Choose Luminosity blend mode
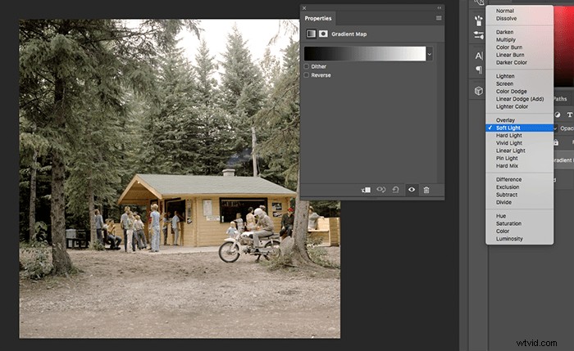 [x=519, y=239]
